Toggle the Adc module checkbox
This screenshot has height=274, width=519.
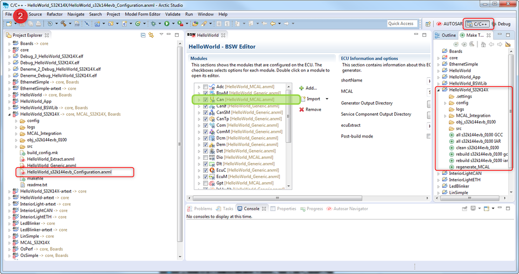click(206, 87)
